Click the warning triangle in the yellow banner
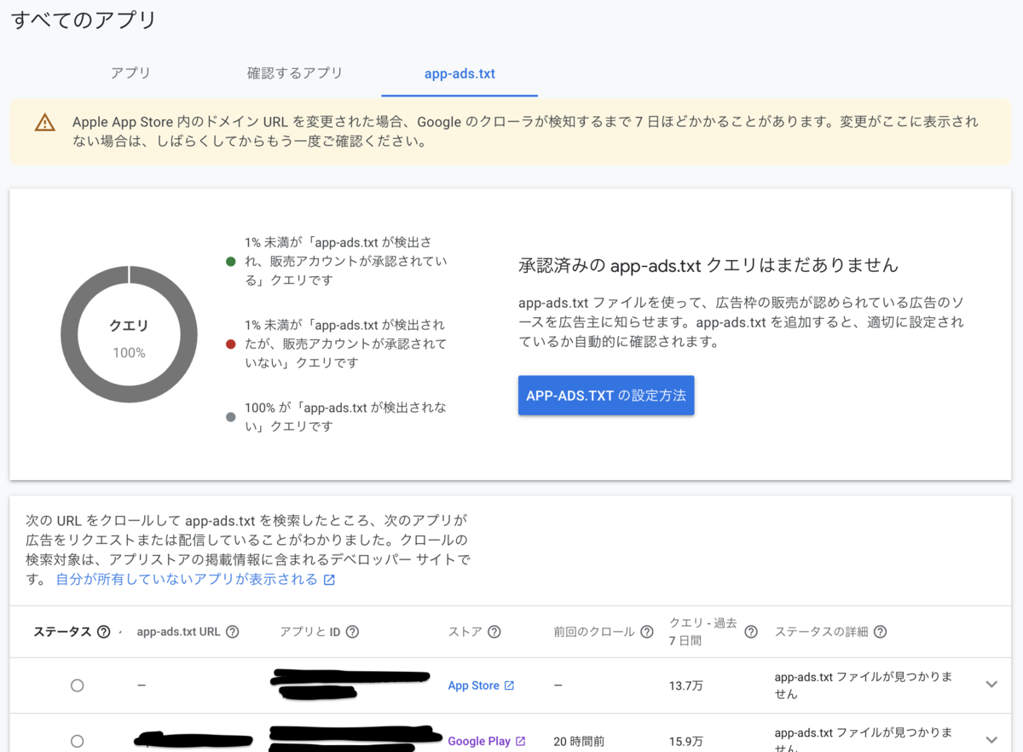1023x752 pixels. tap(44, 122)
